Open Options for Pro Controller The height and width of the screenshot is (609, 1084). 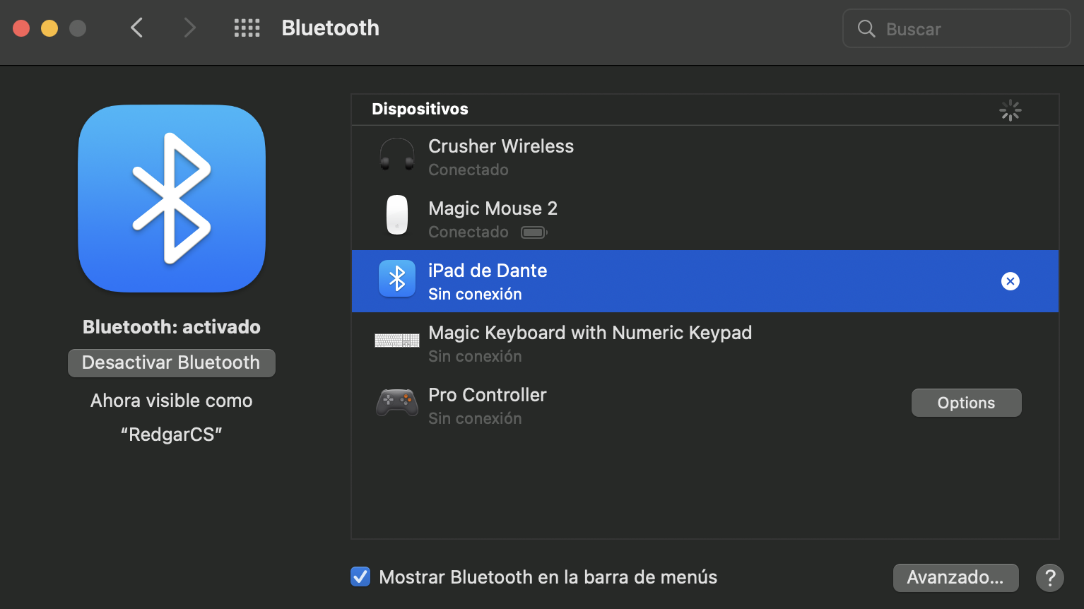[966, 403]
